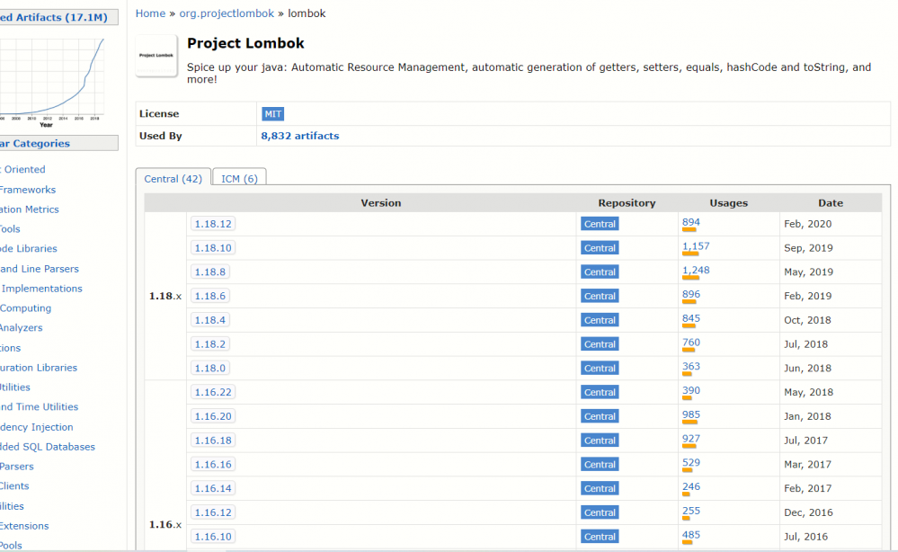Click the Version column header
The width and height of the screenshot is (898, 552).
(x=381, y=202)
